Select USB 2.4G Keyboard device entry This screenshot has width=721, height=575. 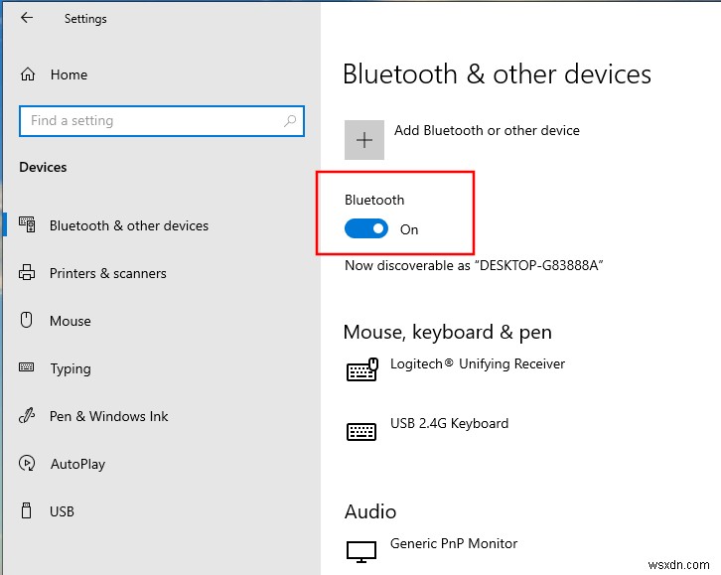pos(449,423)
